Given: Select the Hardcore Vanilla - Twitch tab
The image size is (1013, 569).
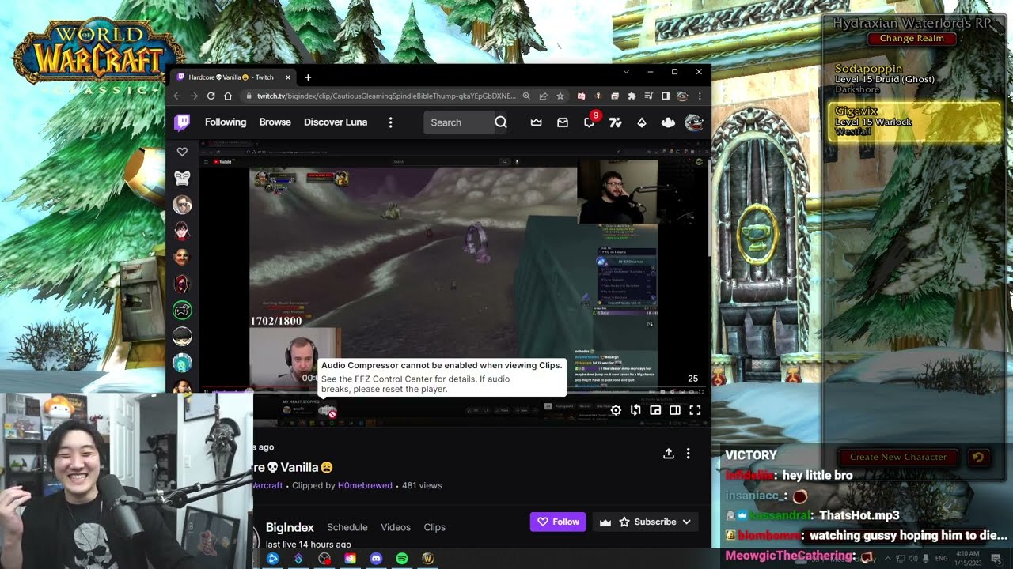Looking at the screenshot, I should [x=233, y=77].
